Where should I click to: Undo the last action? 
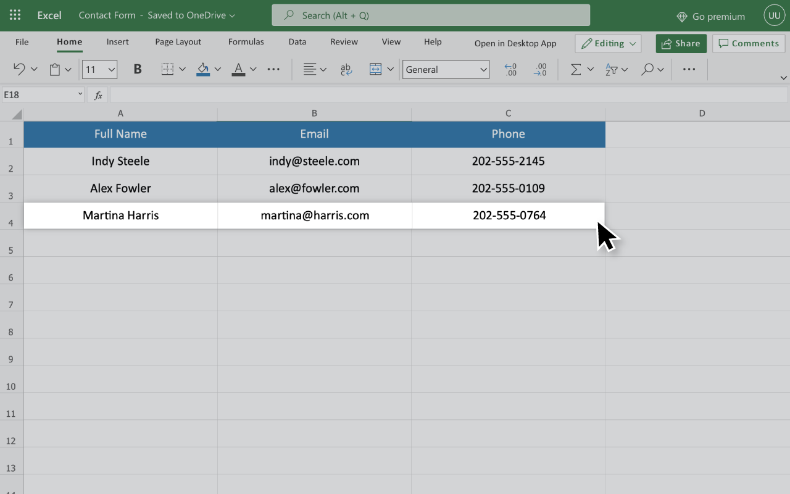pyautogui.click(x=19, y=69)
